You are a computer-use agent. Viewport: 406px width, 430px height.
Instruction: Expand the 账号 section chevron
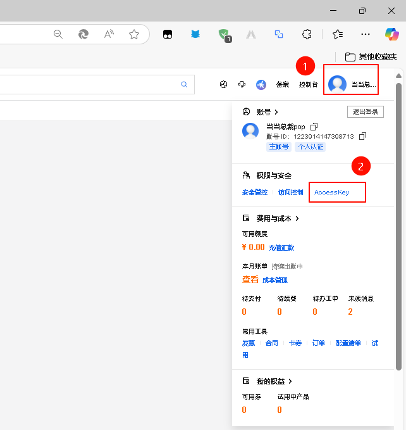[x=276, y=112]
